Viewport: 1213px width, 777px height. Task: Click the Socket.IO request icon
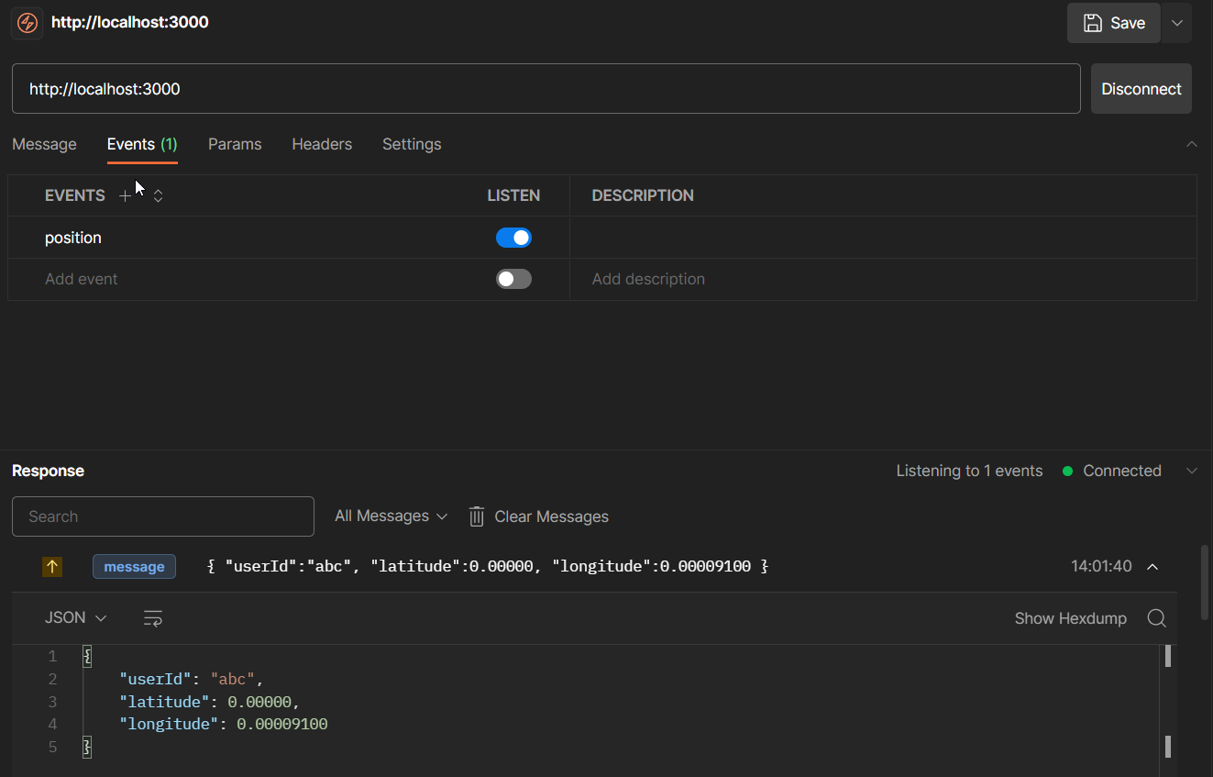click(28, 23)
